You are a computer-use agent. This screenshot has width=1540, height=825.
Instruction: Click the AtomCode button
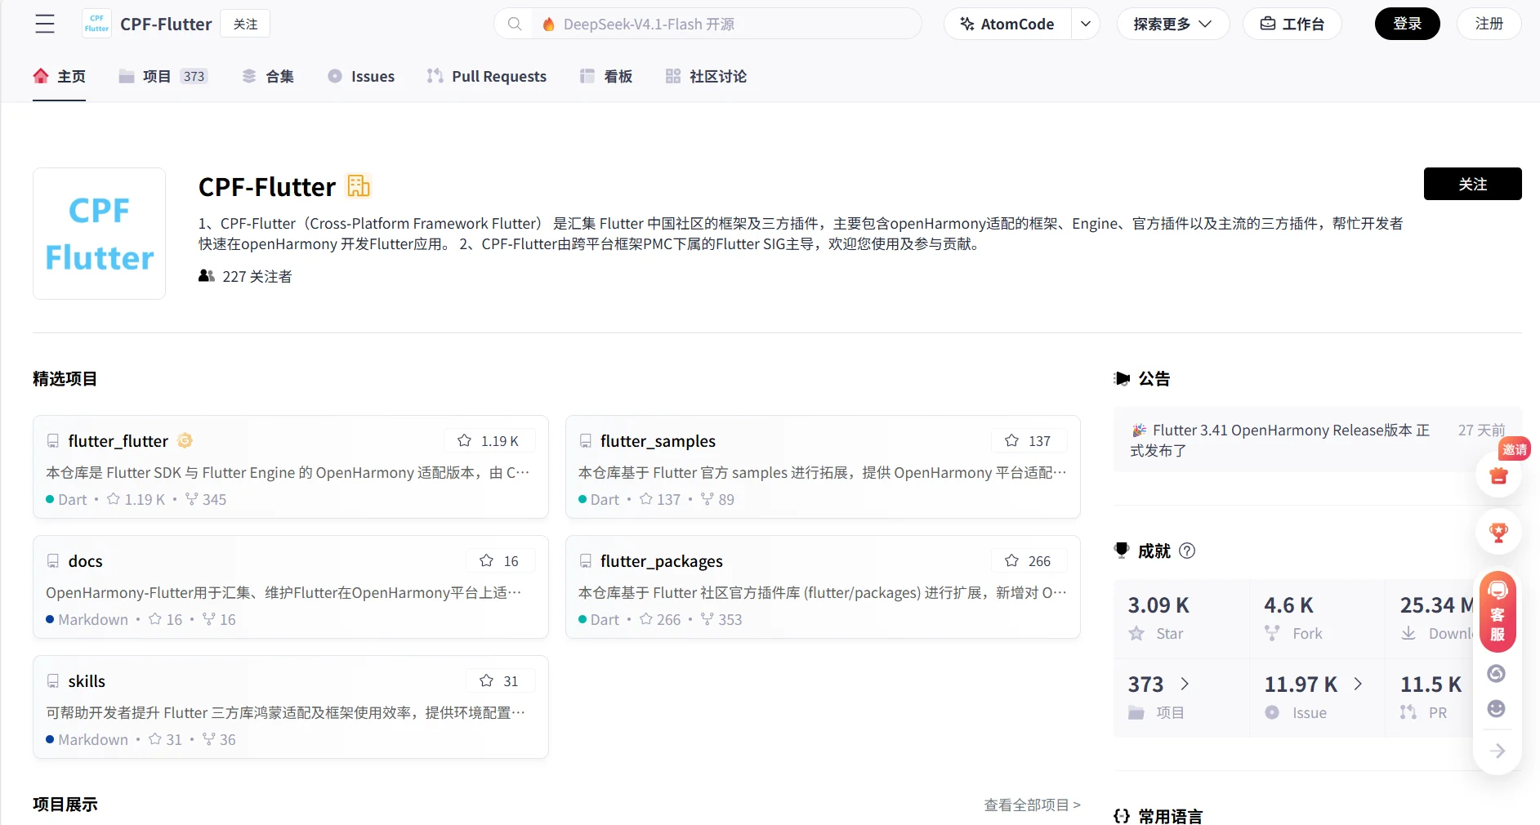click(x=1008, y=24)
